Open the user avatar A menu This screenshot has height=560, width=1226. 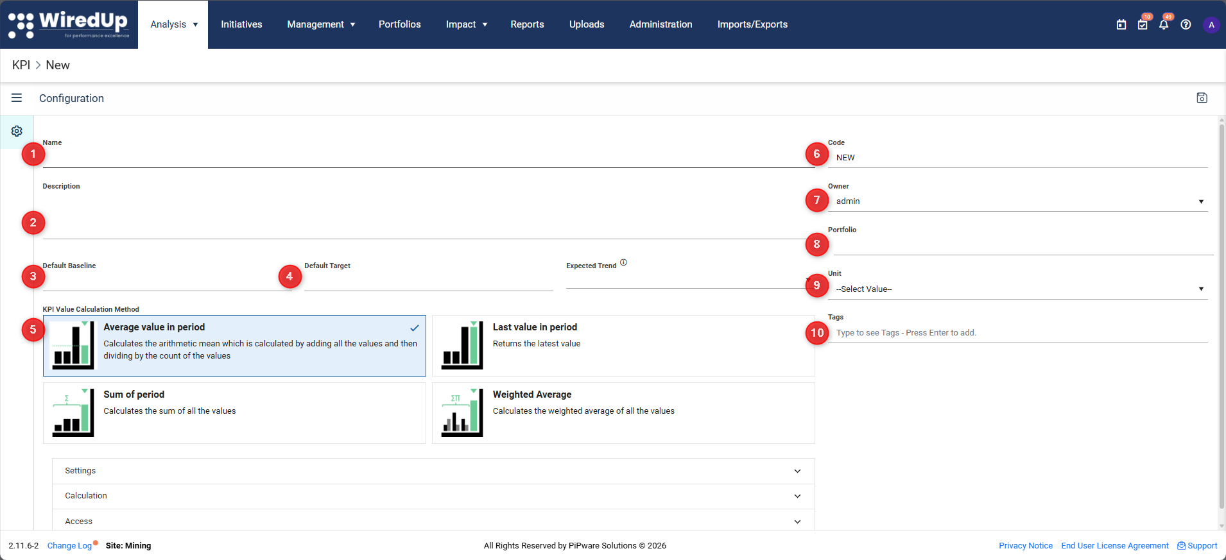click(x=1211, y=24)
